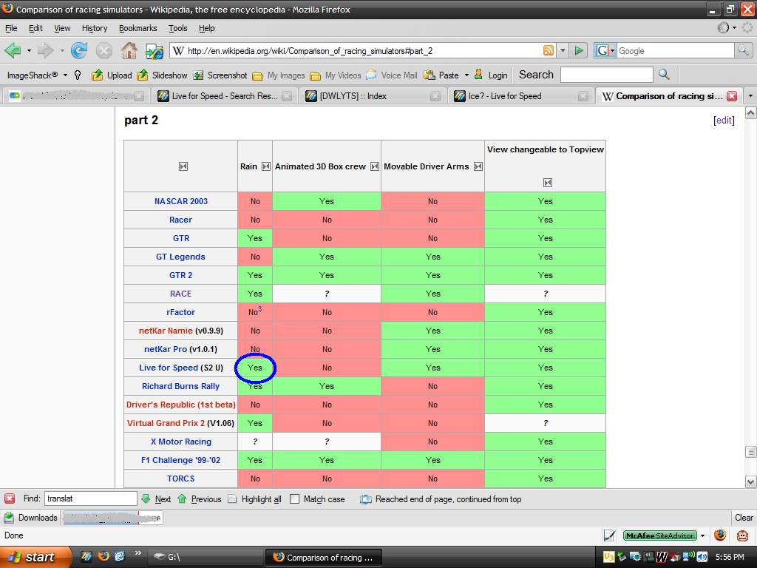This screenshot has height=568, width=757.
Task: Sort by View changeable to Topview column
Action: [547, 183]
